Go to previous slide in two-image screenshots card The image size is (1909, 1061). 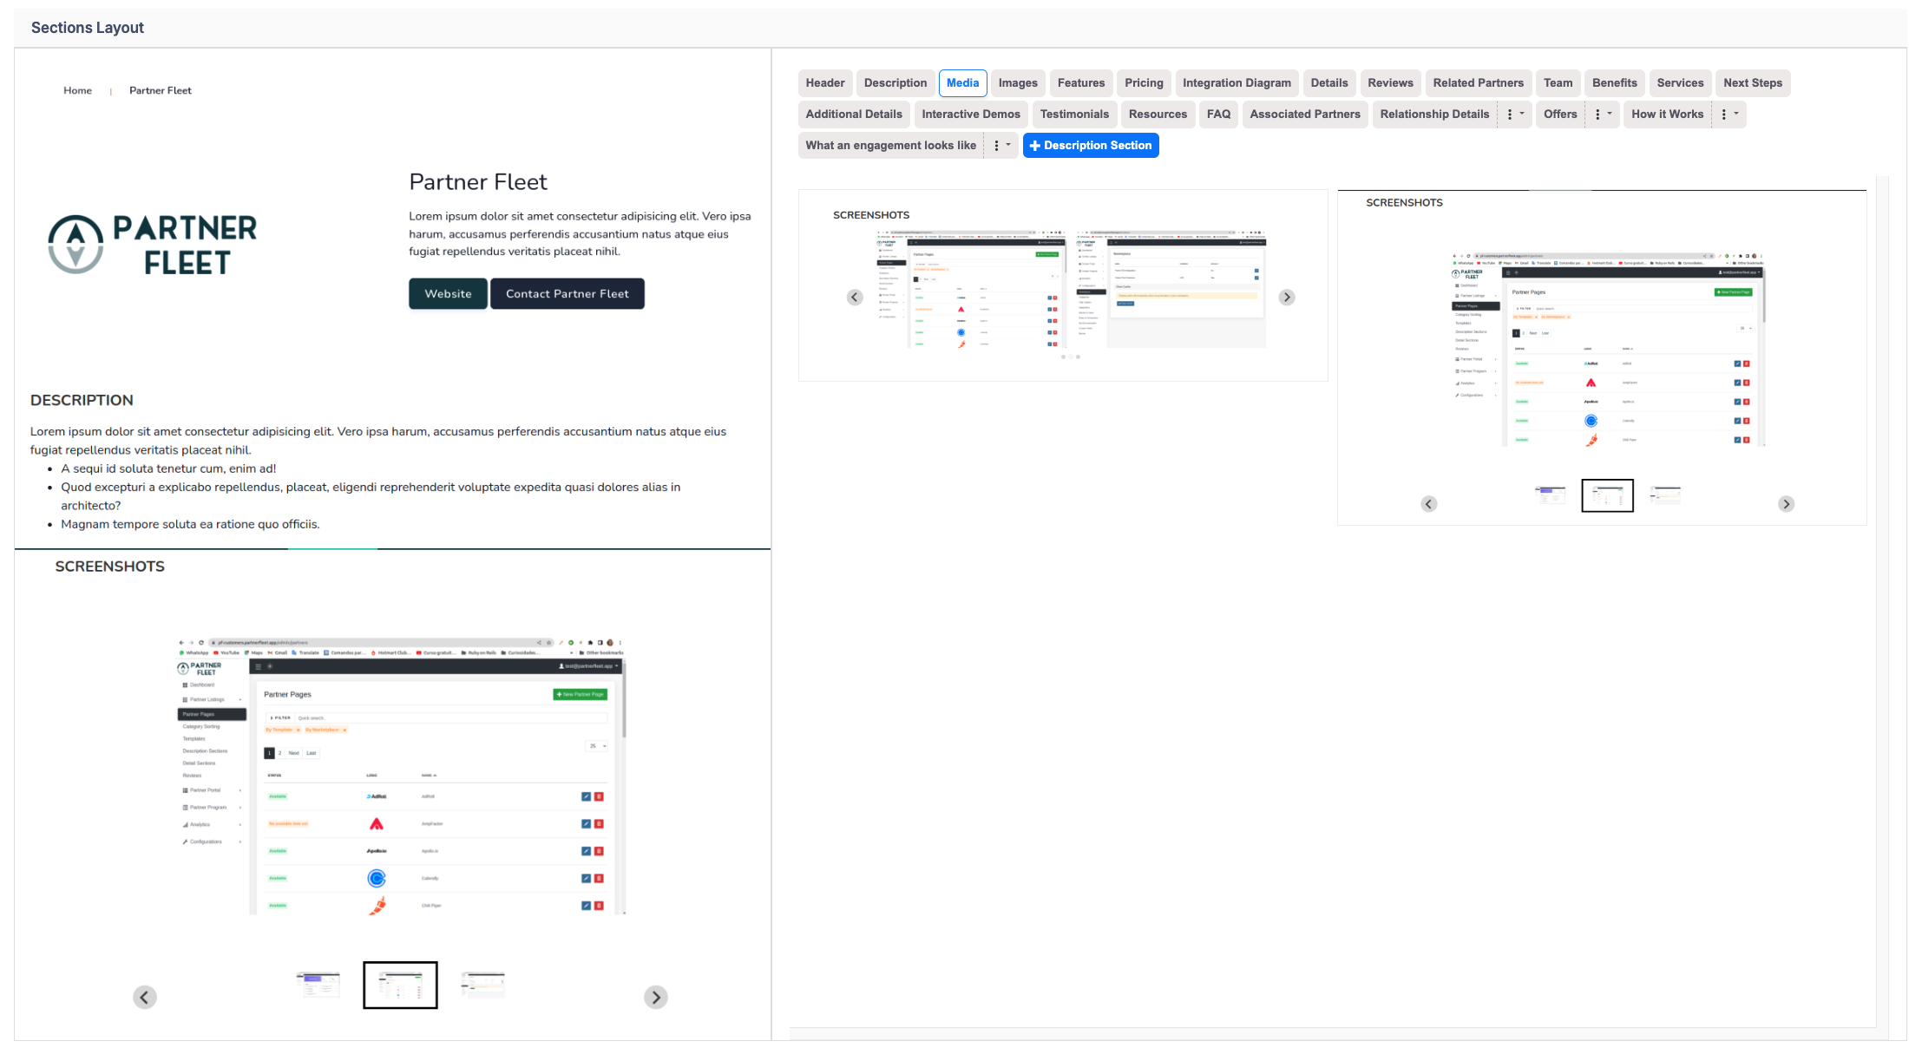(855, 298)
